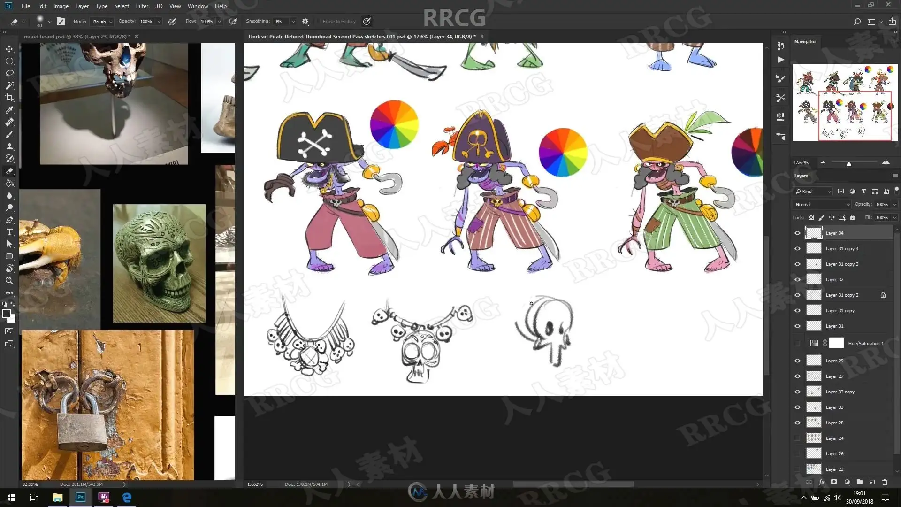Image resolution: width=901 pixels, height=507 pixels.
Task: Open layer Opacity dropdown arrow
Action: (894, 205)
